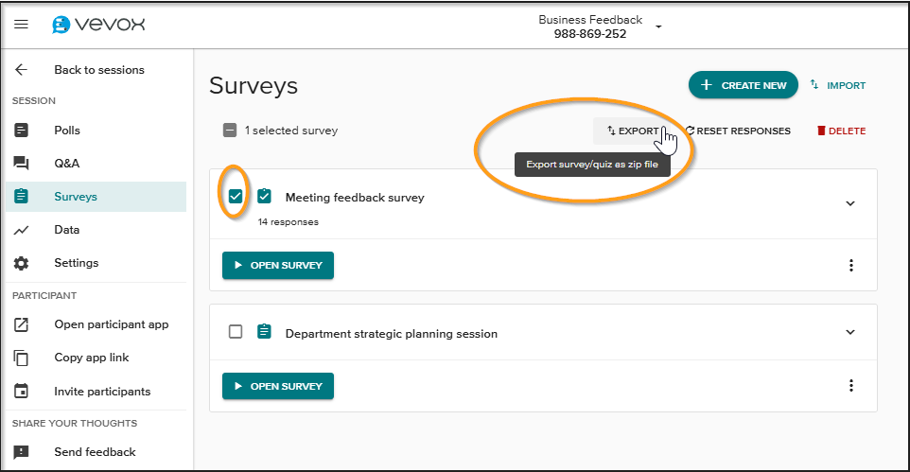Go Back to sessions link
910x472 pixels.
(x=99, y=70)
